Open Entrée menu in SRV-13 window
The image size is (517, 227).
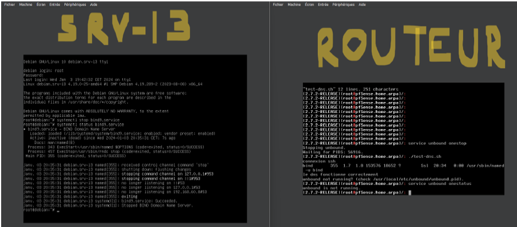[55, 5]
